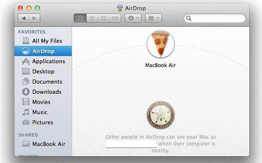This screenshot has width=262, height=163.
Task: Open Desktop in the sidebar
Action: tap(43, 71)
